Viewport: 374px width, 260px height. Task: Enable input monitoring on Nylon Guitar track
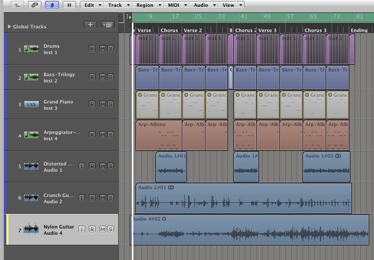[81, 229]
